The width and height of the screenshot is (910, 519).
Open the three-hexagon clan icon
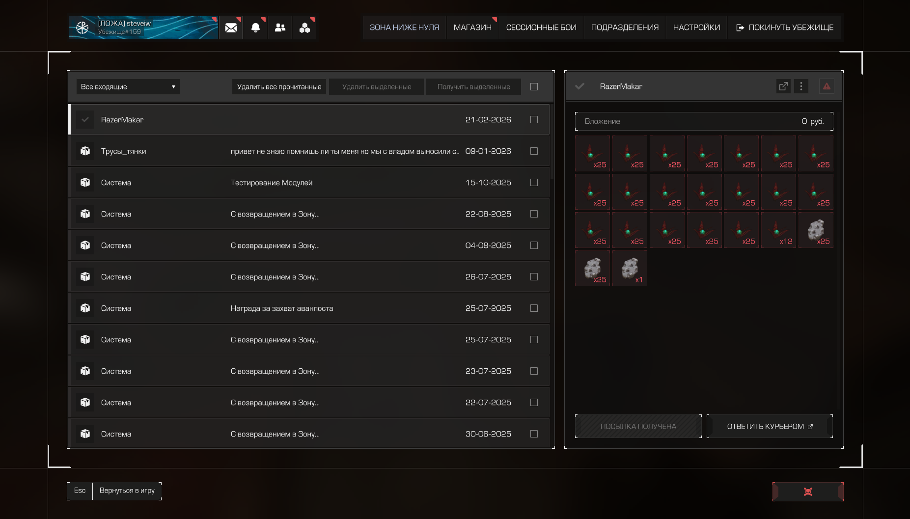click(304, 27)
